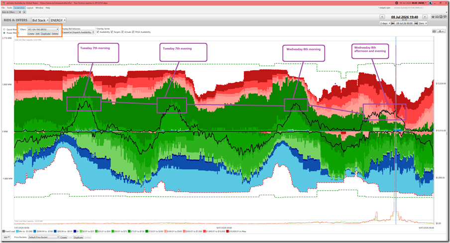
Task: Click the filter Edit button
Action: click(38, 33)
